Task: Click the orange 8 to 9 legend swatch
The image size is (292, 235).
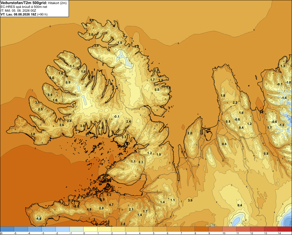Action: [x=201, y=229]
